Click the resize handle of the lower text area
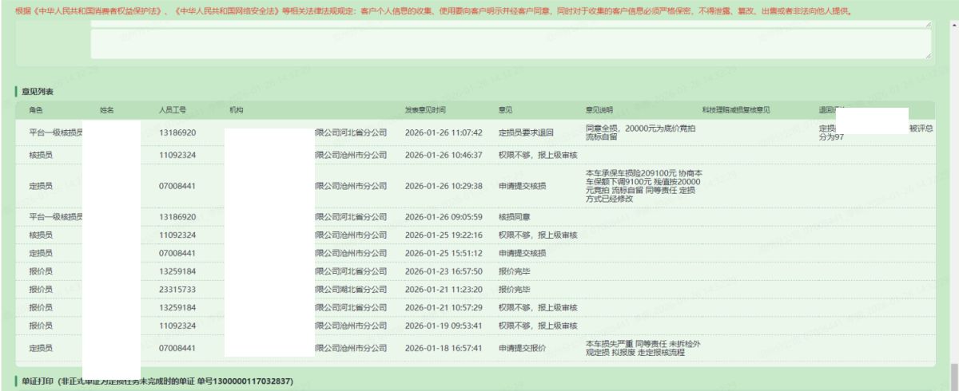 928,56
